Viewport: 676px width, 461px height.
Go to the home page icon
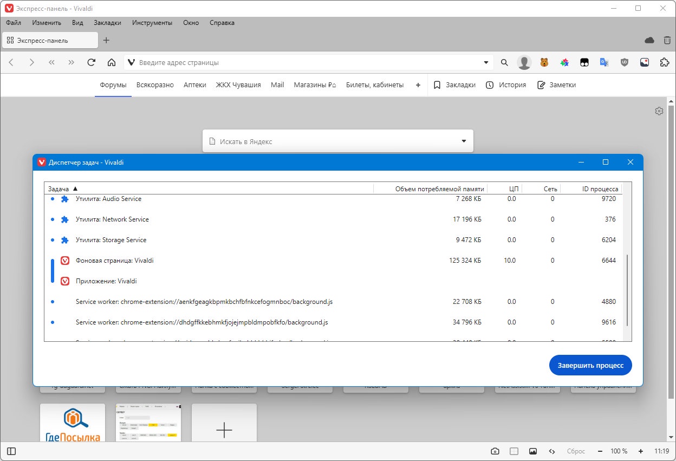pos(112,62)
